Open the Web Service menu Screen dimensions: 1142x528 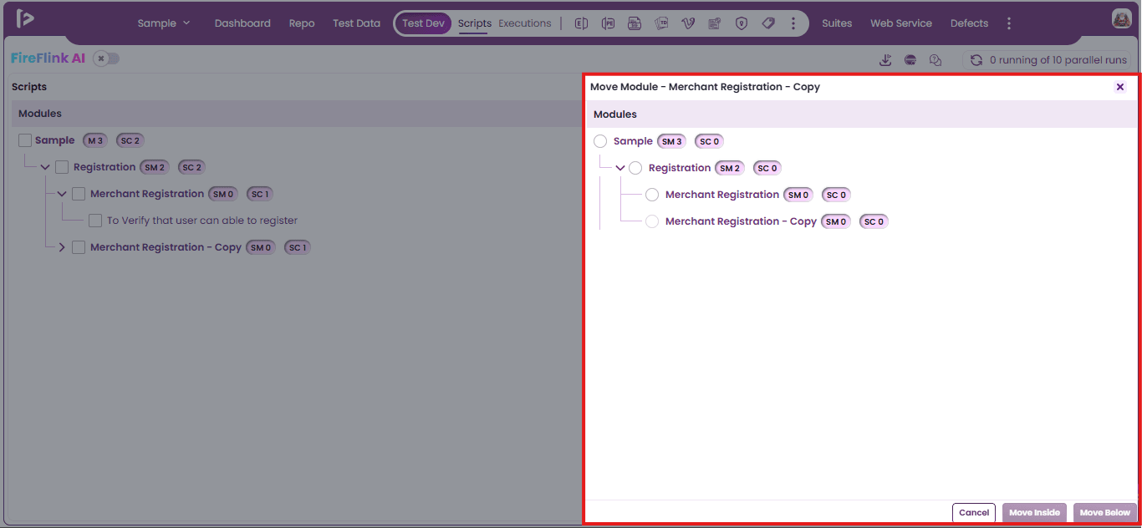(x=901, y=23)
